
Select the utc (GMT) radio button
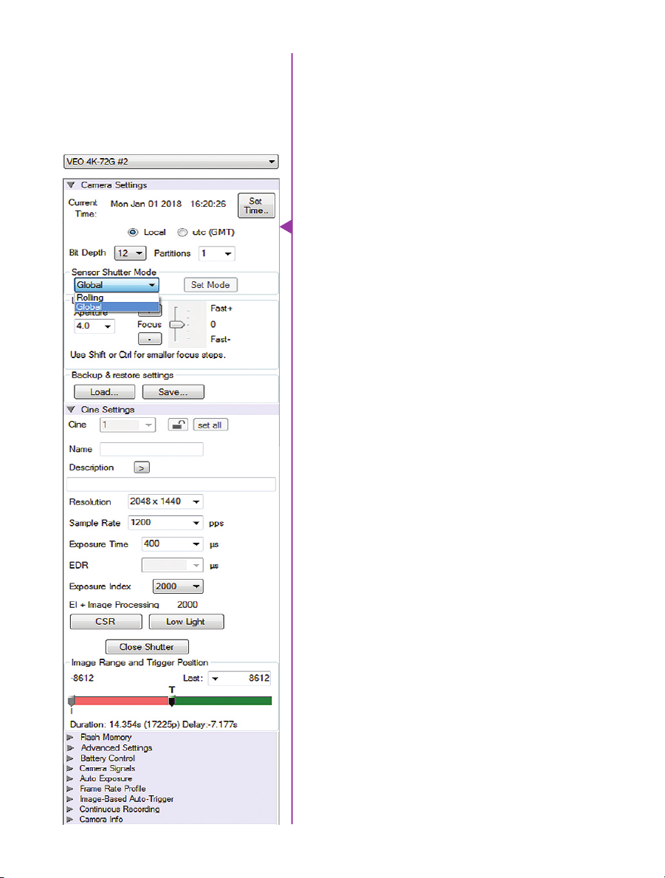[x=182, y=232]
